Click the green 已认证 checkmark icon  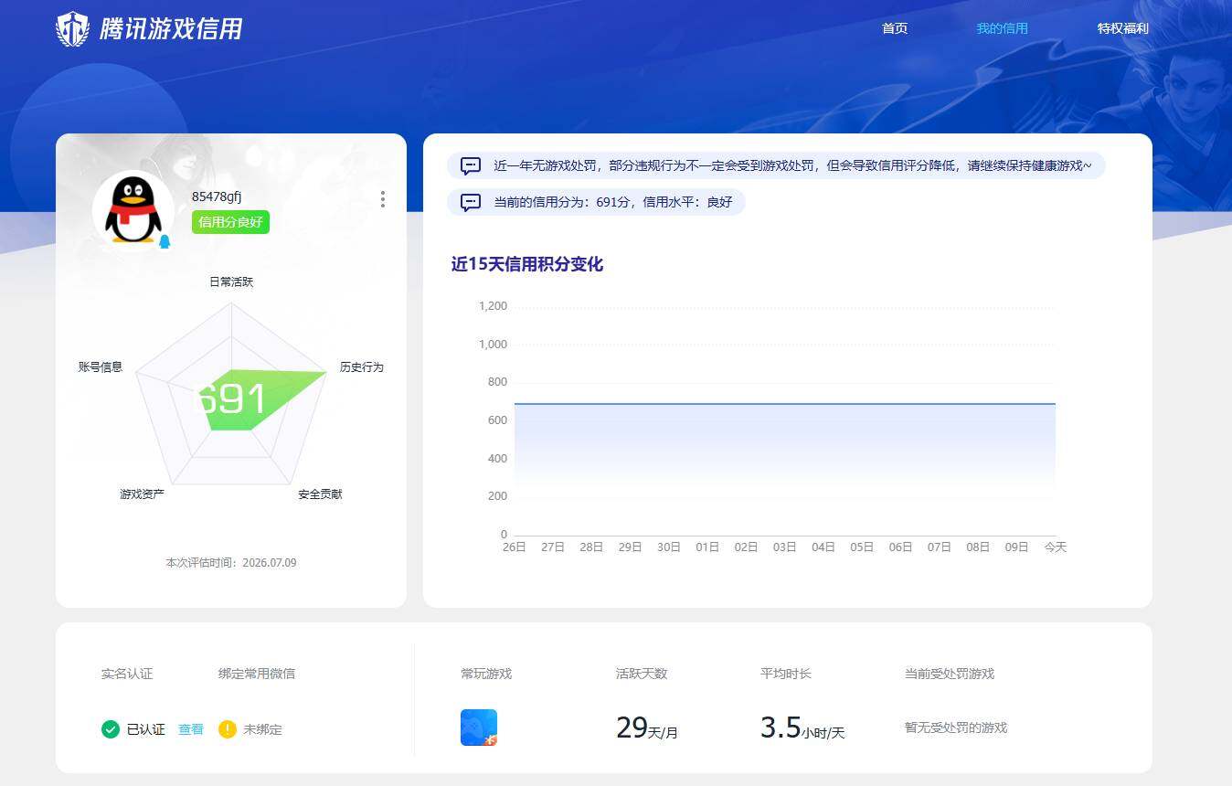tap(111, 729)
